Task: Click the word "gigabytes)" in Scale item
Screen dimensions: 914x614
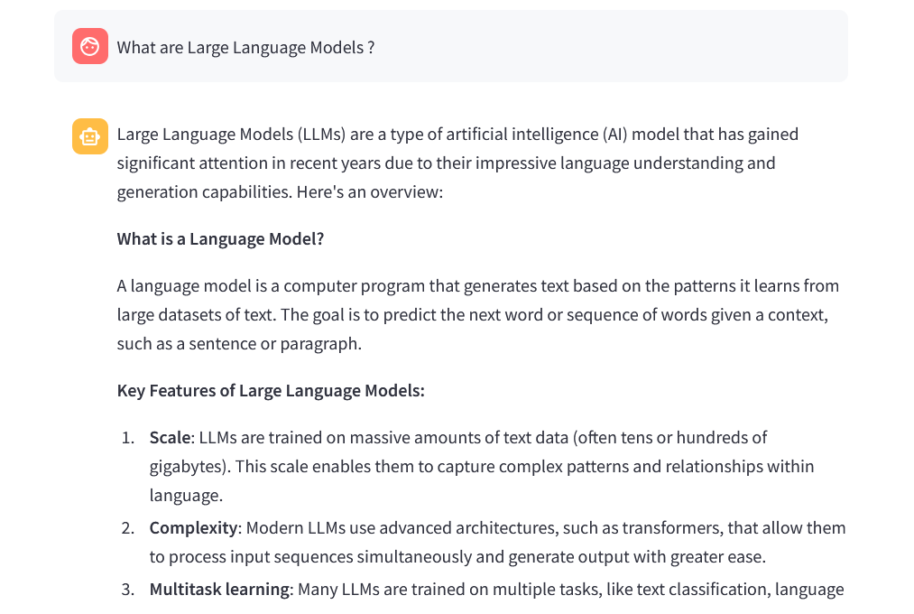Action: click(189, 467)
